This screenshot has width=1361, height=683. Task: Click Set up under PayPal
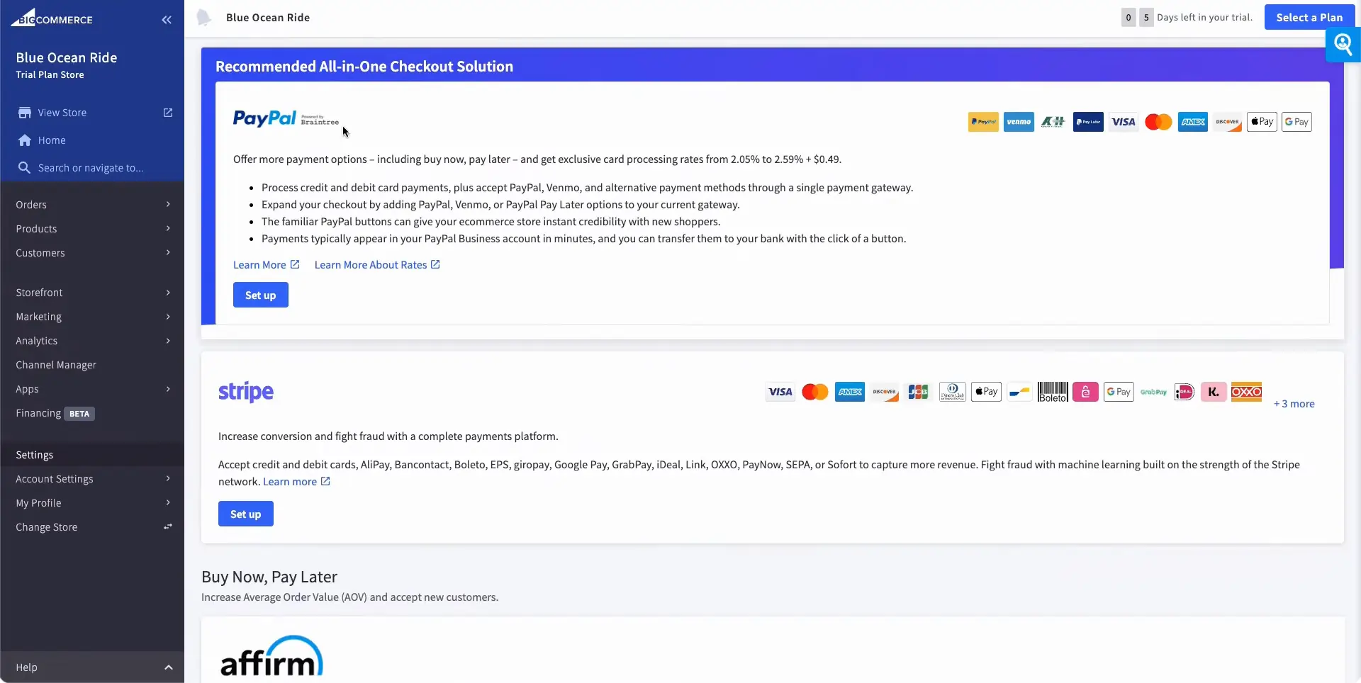pos(260,295)
